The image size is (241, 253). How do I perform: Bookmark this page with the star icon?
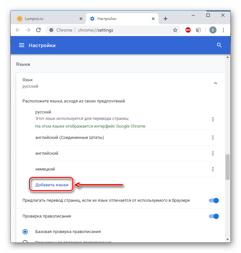(175, 30)
